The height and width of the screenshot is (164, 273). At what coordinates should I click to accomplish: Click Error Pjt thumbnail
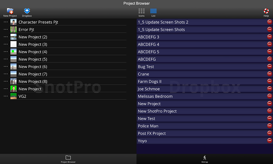(13, 30)
